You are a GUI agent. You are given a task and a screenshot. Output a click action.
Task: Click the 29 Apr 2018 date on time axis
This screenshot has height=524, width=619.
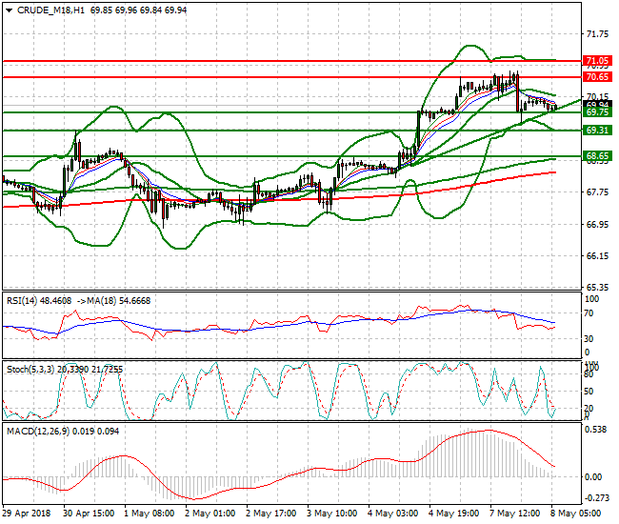[x=29, y=513]
